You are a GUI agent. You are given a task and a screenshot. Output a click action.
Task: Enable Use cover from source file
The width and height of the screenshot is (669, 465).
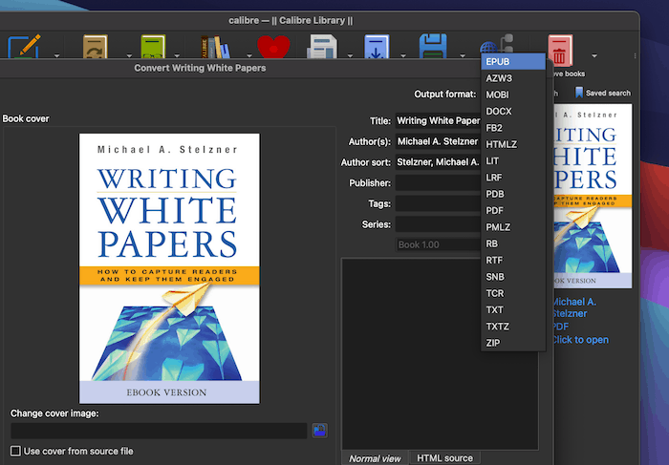(x=15, y=451)
